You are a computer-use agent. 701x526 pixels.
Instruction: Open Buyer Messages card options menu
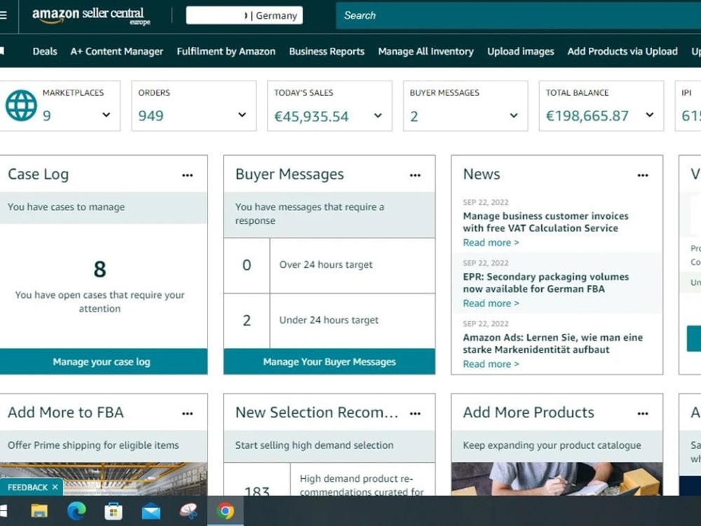[415, 175]
